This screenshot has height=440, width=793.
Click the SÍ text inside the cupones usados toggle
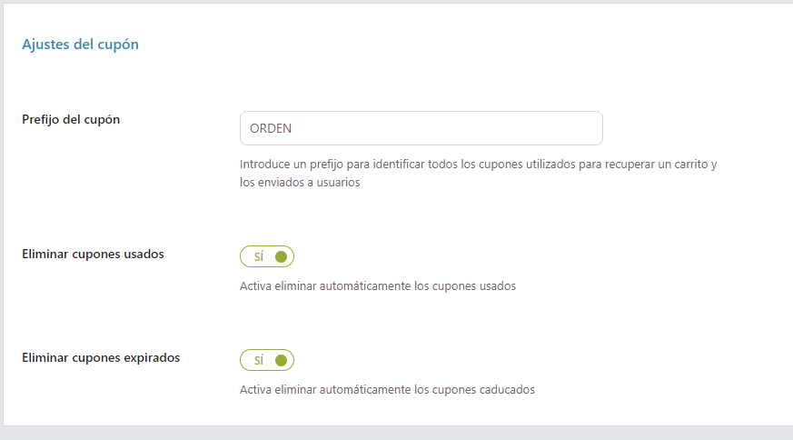tap(258, 257)
